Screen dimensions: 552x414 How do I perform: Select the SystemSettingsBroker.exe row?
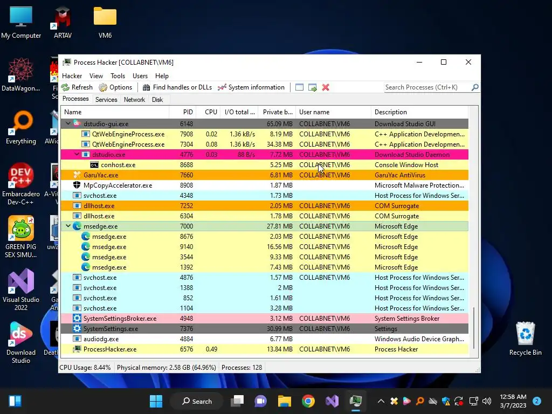pos(264,318)
